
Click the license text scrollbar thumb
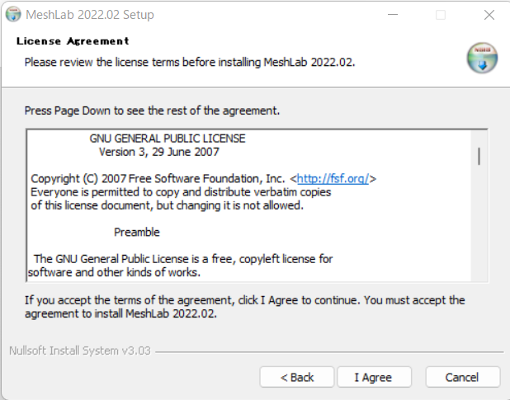479,157
